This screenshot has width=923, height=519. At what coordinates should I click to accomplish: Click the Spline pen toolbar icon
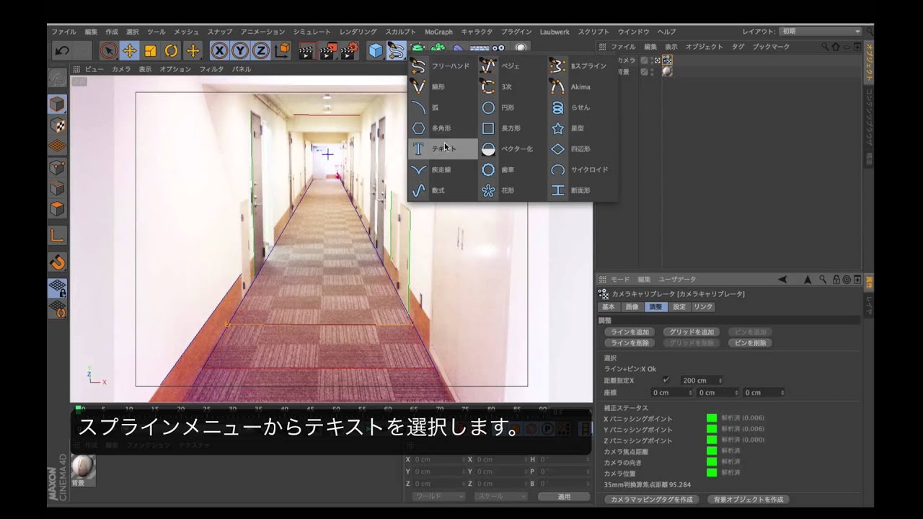(395, 50)
